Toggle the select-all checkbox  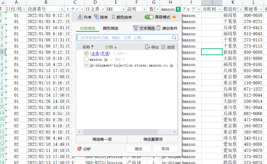86,53
